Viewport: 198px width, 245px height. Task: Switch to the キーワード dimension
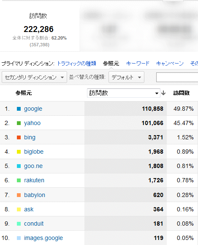pyautogui.click(x=138, y=64)
